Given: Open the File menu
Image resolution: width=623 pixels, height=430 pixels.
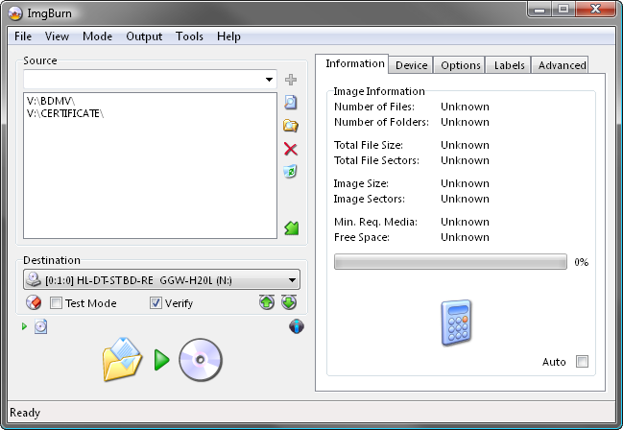Looking at the screenshot, I should click(23, 36).
